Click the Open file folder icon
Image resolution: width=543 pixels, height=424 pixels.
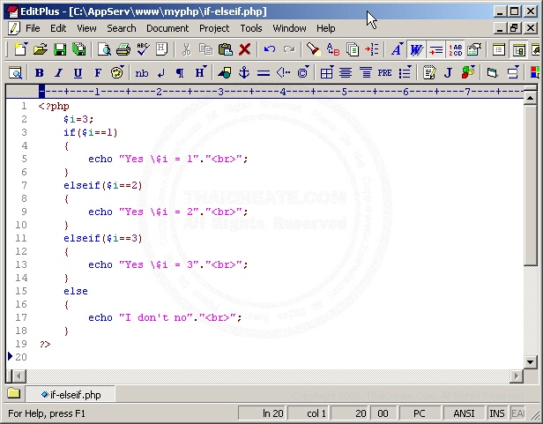[41, 50]
